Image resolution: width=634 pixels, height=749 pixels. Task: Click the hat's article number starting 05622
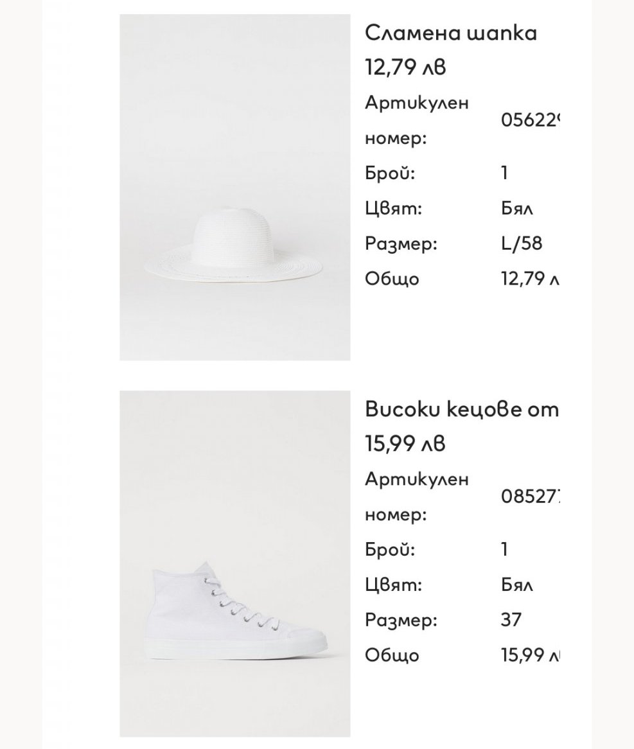(530, 120)
